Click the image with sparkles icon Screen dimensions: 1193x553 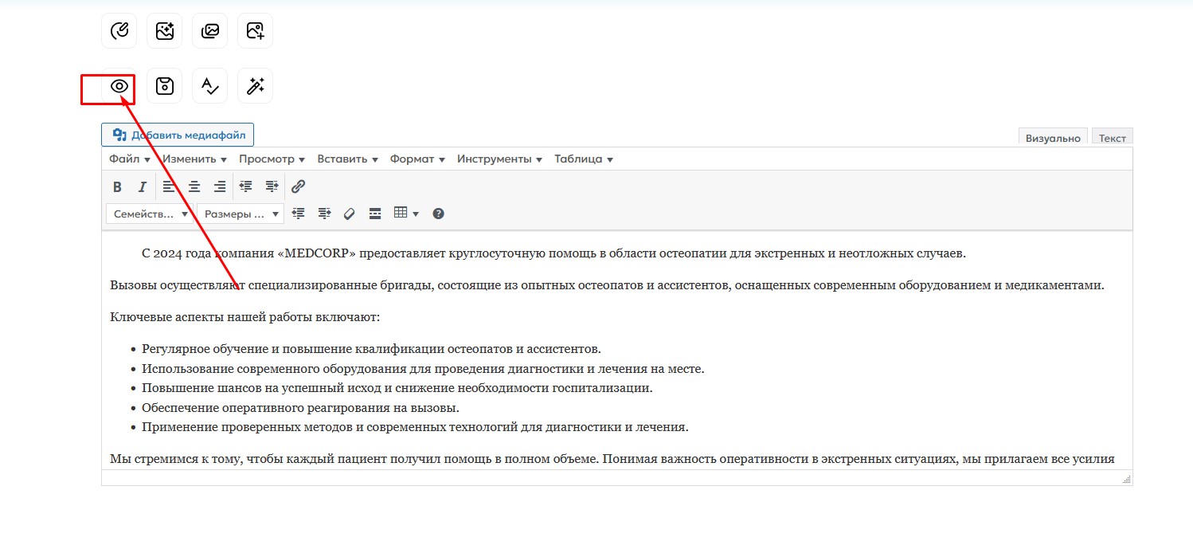[164, 31]
